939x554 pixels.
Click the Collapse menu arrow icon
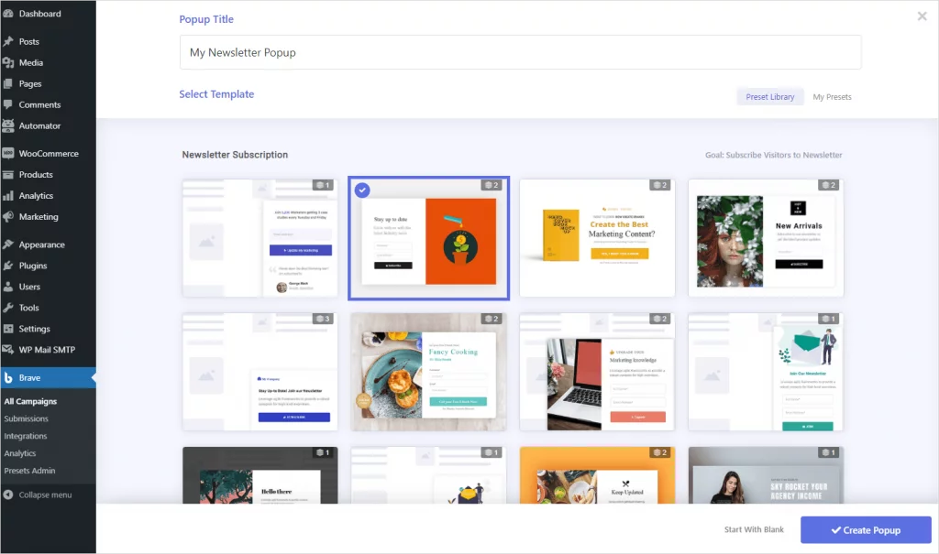(8, 494)
